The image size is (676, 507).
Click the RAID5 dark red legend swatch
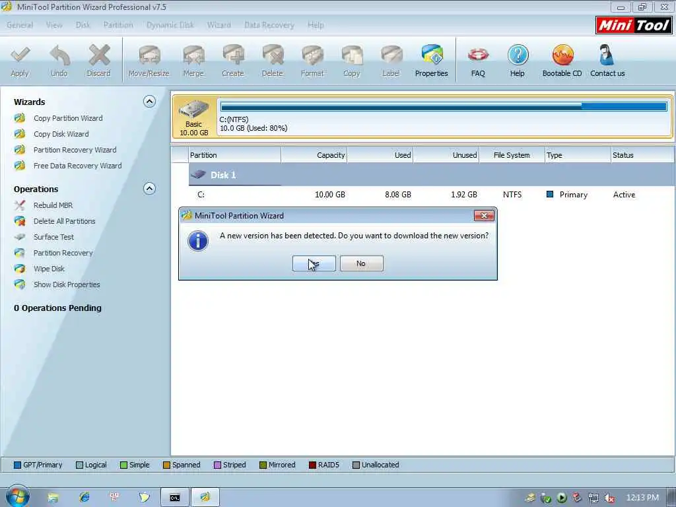click(312, 465)
